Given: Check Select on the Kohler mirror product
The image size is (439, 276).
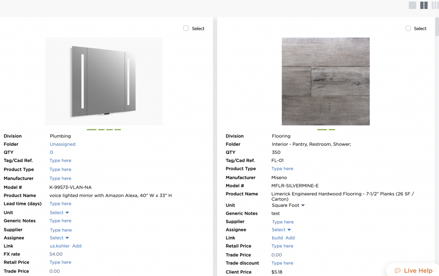Looking at the screenshot, I should point(186,28).
